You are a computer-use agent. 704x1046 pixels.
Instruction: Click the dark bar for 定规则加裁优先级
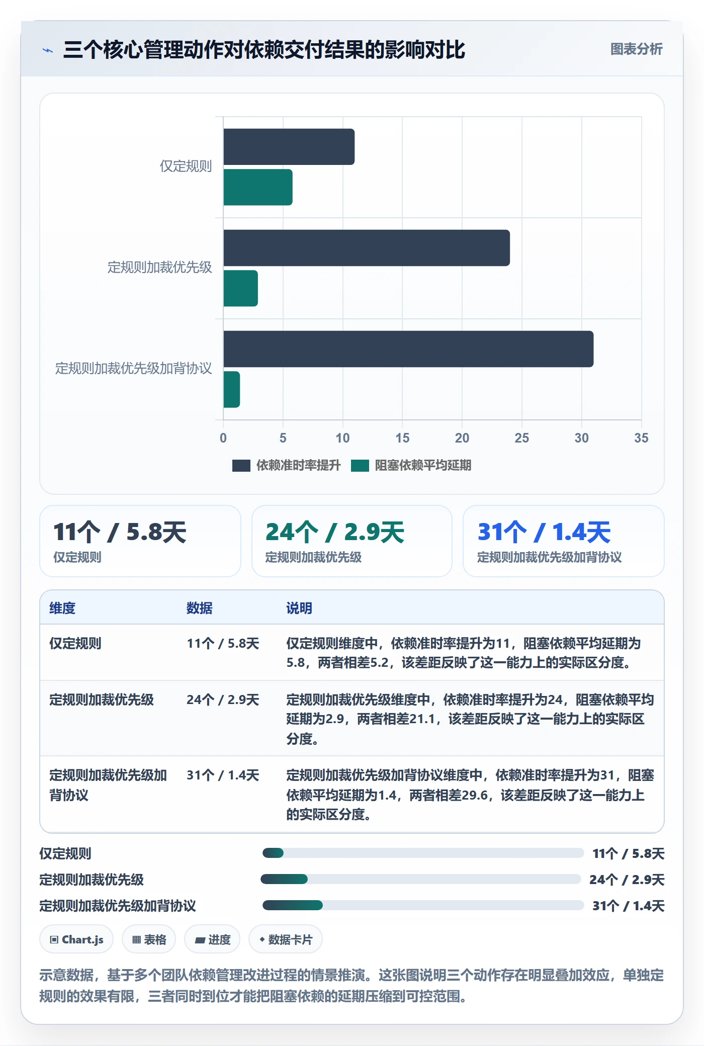pyautogui.click(x=367, y=248)
